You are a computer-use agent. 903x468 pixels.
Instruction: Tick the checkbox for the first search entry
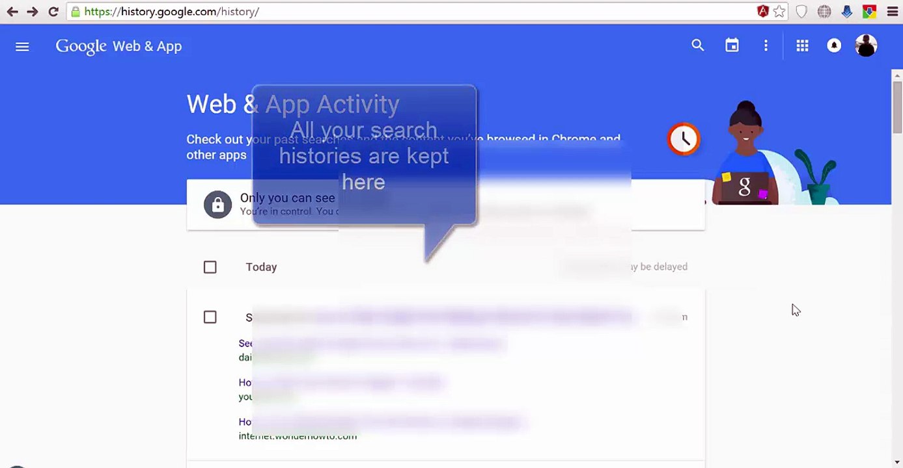tap(210, 317)
